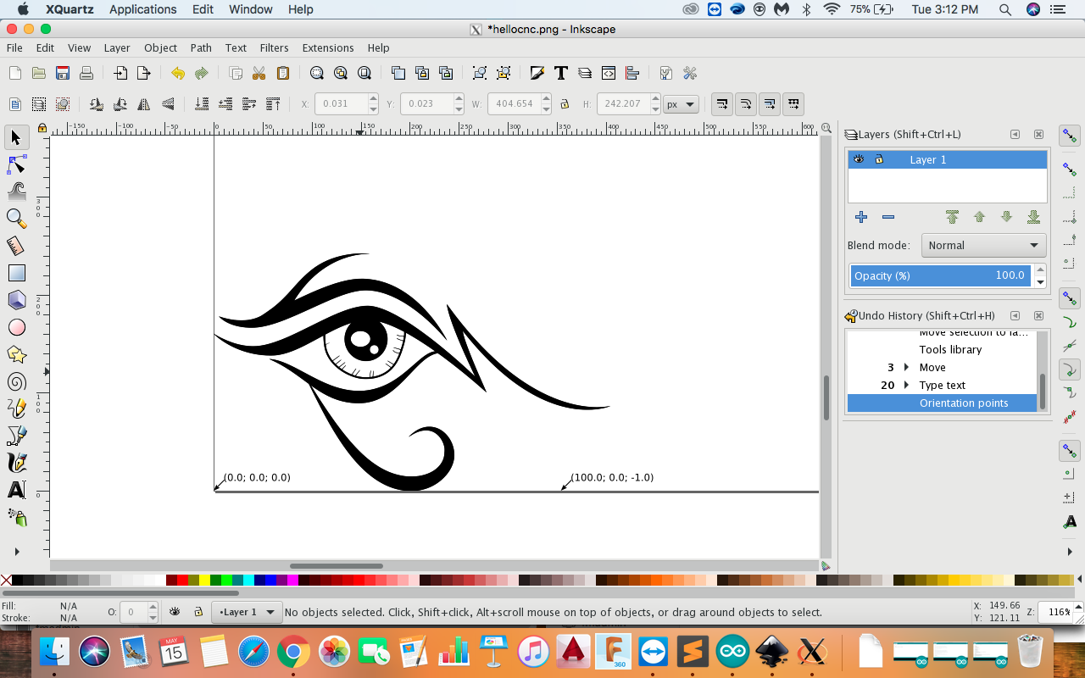The image size is (1085, 678).
Task: Open Align and Distribute icon
Action: pos(632,73)
